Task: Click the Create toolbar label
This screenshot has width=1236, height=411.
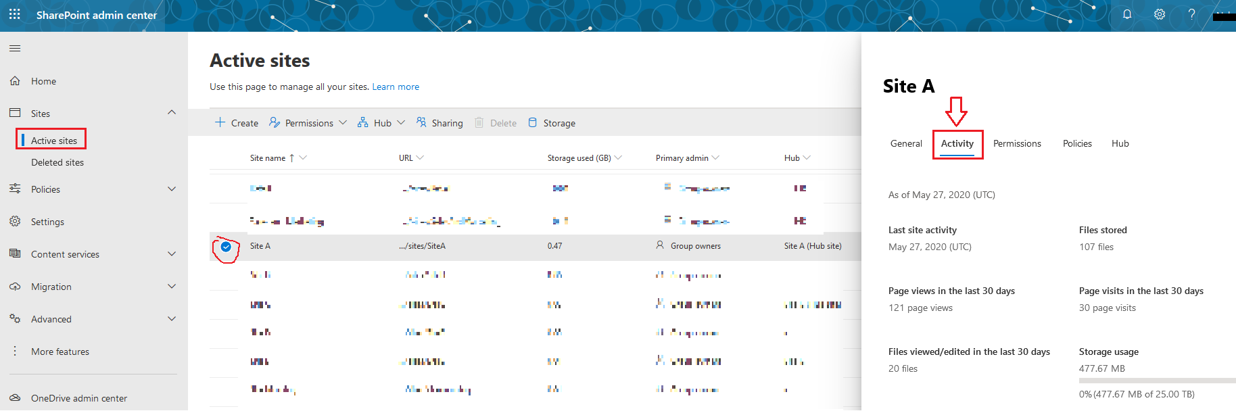Action: [245, 123]
